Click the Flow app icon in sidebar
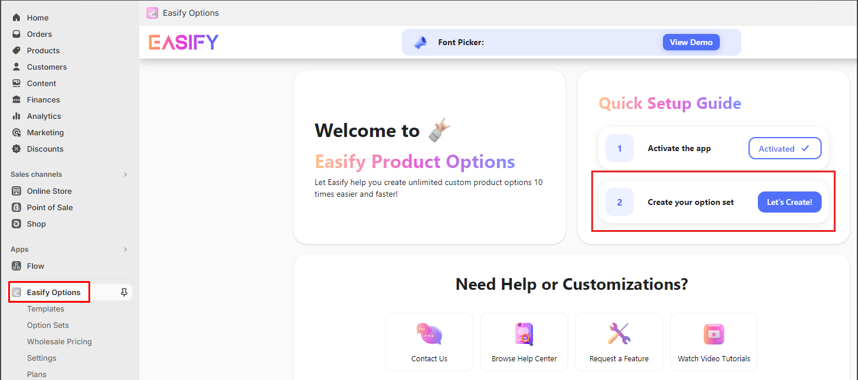Screen dimensions: 858x380 point(17,266)
